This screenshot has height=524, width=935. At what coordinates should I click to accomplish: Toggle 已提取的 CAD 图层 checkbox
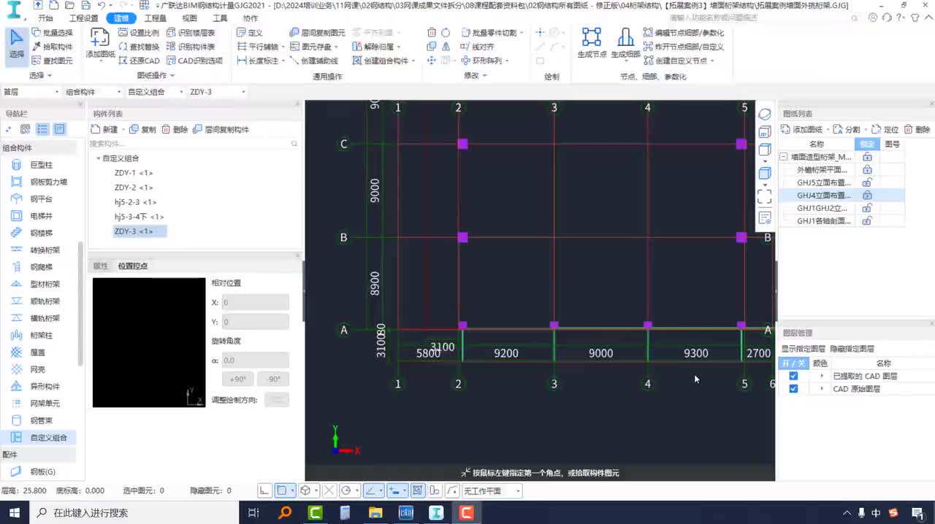793,376
